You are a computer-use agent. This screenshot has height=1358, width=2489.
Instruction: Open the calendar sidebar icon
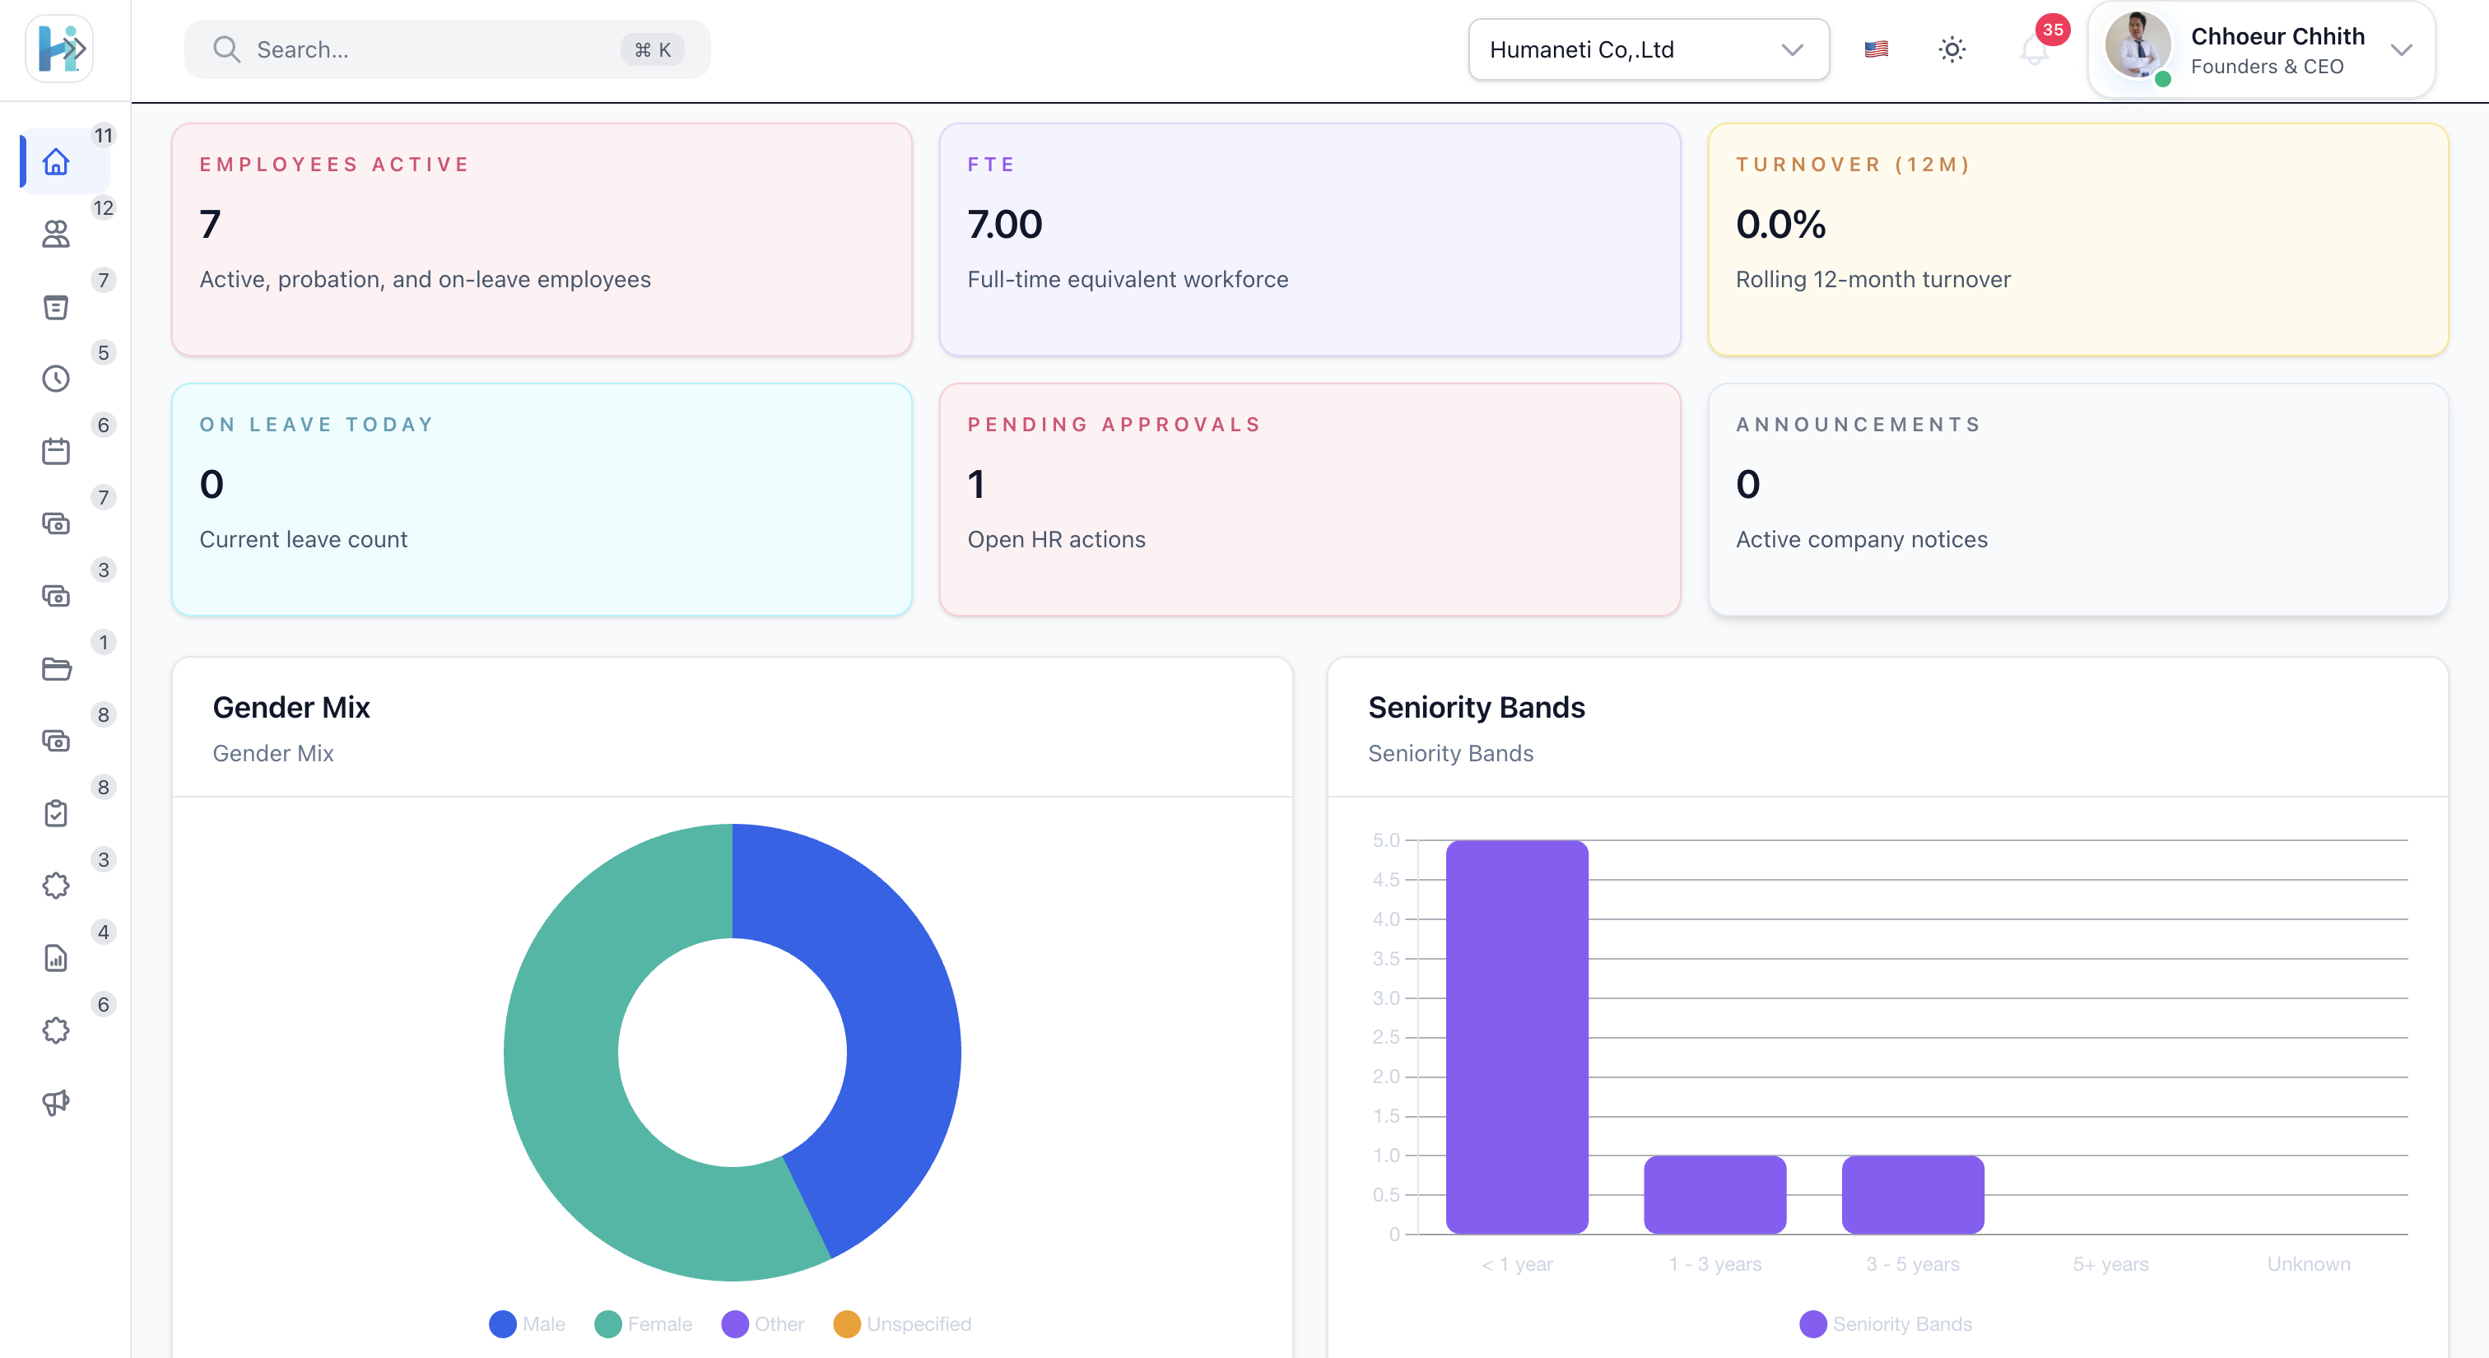(x=56, y=451)
